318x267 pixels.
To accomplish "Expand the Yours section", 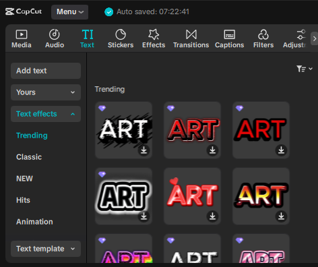I will tap(46, 92).
